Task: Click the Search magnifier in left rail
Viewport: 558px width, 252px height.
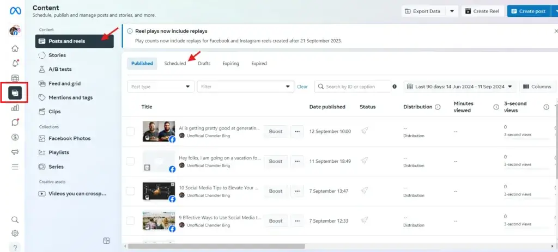Action: pyautogui.click(x=15, y=220)
